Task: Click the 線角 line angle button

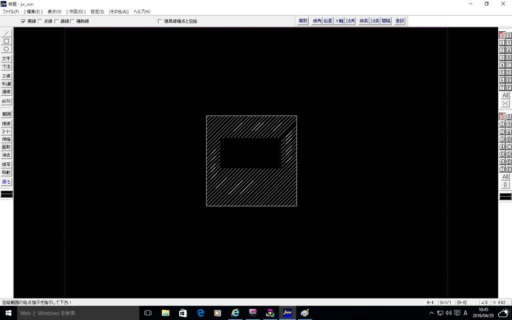Action: tap(317, 21)
